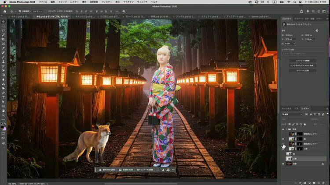This screenshot has width=330, height=185.
Task: Click the trash icon in Layers panel
Action: (323, 183)
